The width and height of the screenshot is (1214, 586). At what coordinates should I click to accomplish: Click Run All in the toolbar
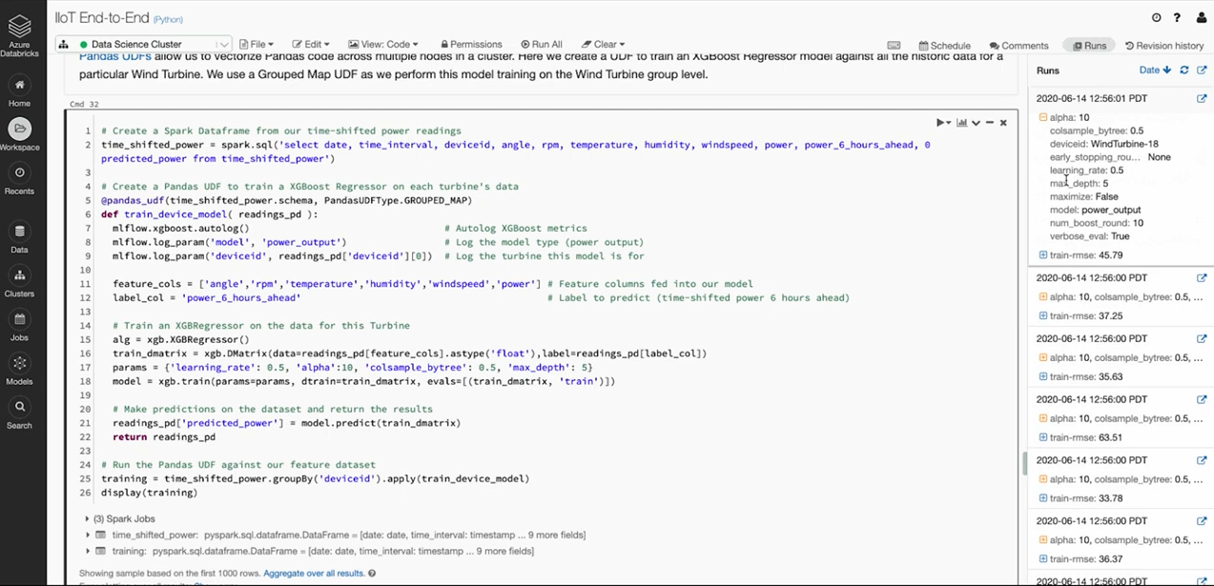point(542,45)
